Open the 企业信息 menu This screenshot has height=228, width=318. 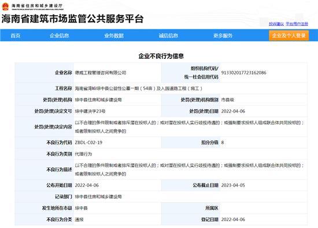click(60, 36)
